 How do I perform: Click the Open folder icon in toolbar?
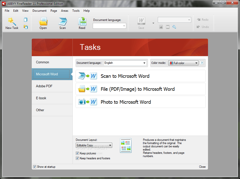click(43, 22)
